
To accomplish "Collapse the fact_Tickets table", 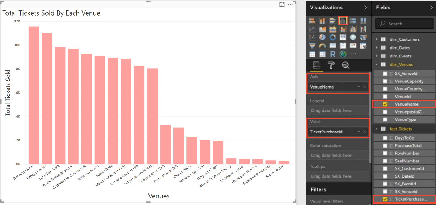I will coord(377,129).
